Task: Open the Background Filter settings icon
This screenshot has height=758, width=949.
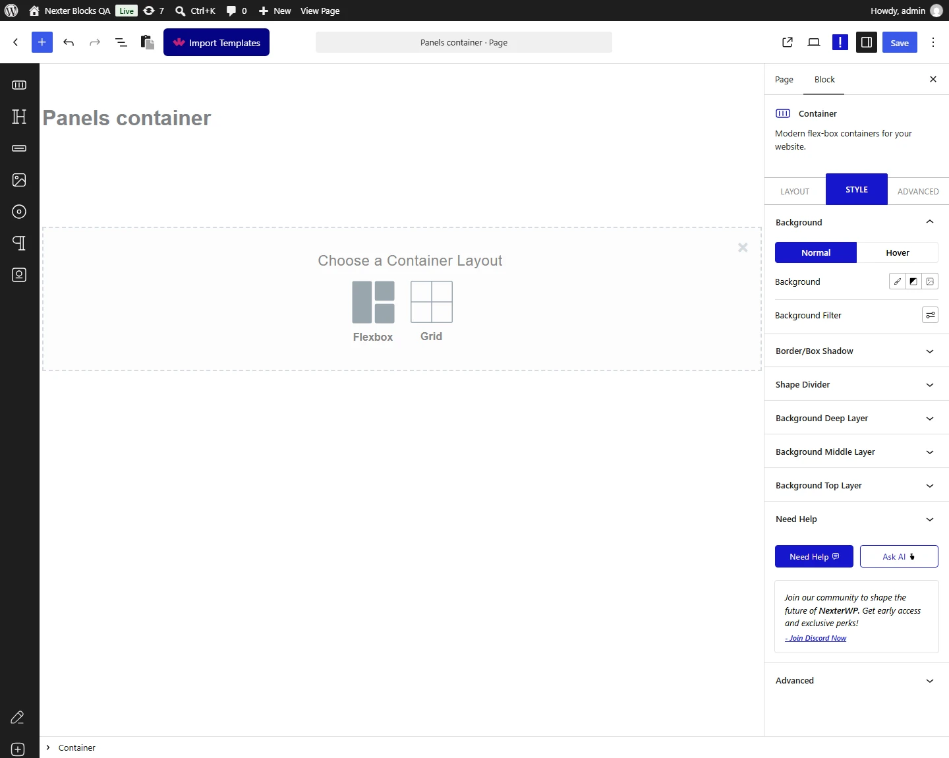Action: (930, 315)
